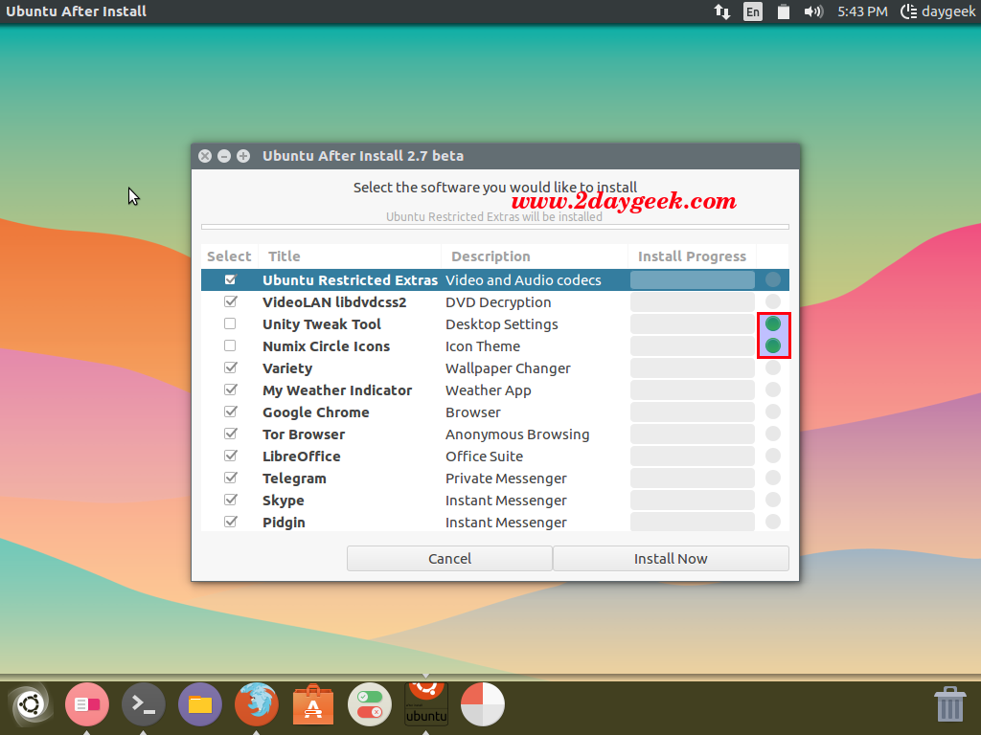The width and height of the screenshot is (981, 735).
Task: Click the Unity Tweak Tool progress bar
Action: tap(692, 323)
